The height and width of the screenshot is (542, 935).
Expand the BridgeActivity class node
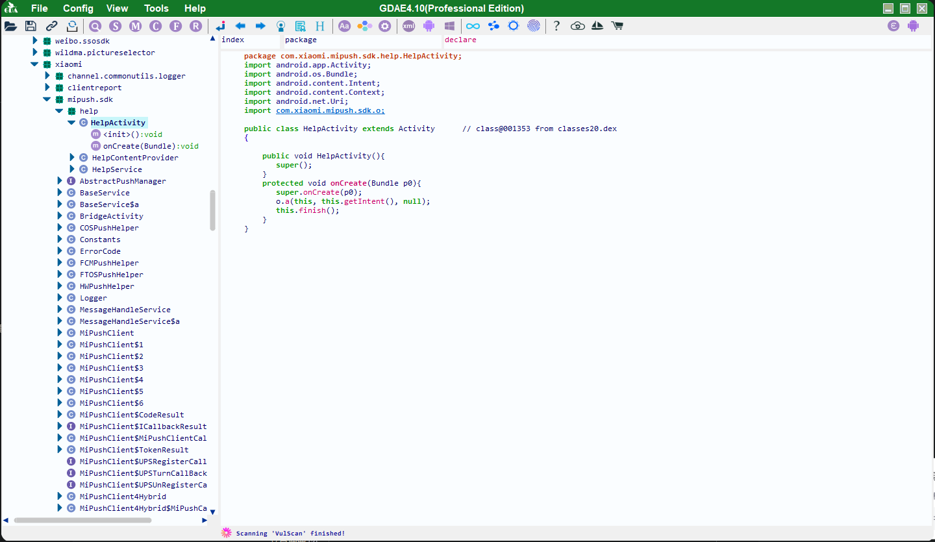coord(59,216)
